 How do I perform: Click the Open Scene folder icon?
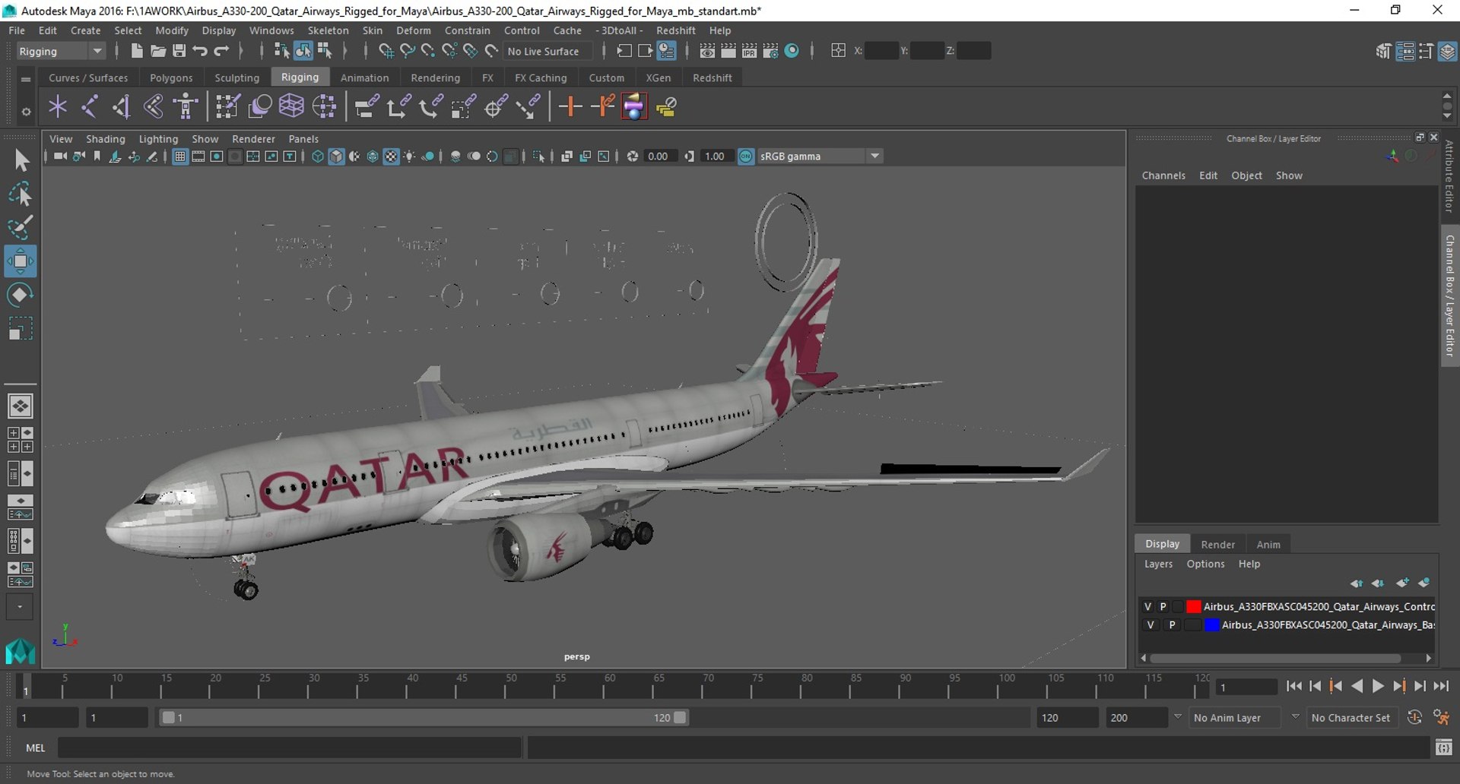click(x=157, y=51)
